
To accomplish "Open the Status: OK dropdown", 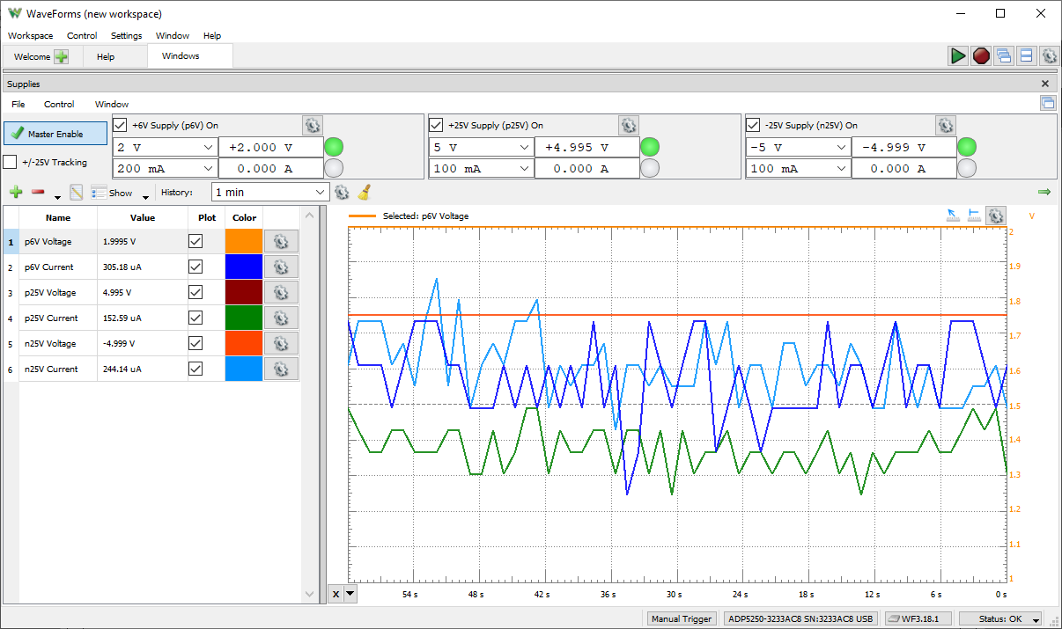I will pos(1000,618).
